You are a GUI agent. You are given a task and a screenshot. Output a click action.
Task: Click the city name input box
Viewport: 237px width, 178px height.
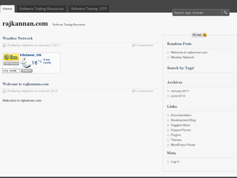(11, 71)
